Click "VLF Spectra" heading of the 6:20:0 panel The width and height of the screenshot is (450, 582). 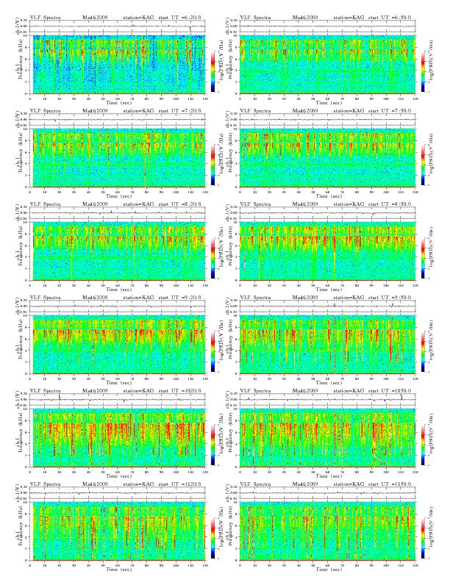click(x=46, y=18)
